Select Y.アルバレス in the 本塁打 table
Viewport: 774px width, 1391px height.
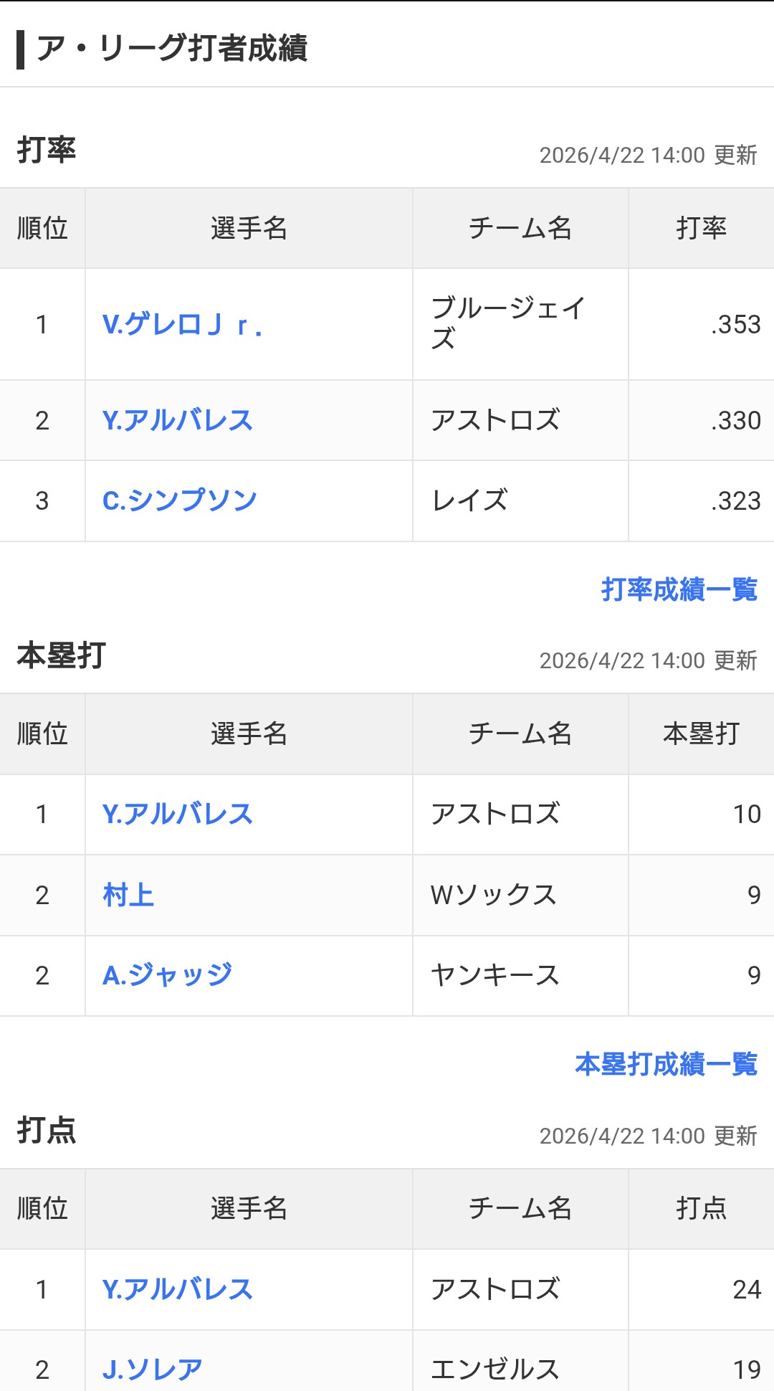pos(178,815)
